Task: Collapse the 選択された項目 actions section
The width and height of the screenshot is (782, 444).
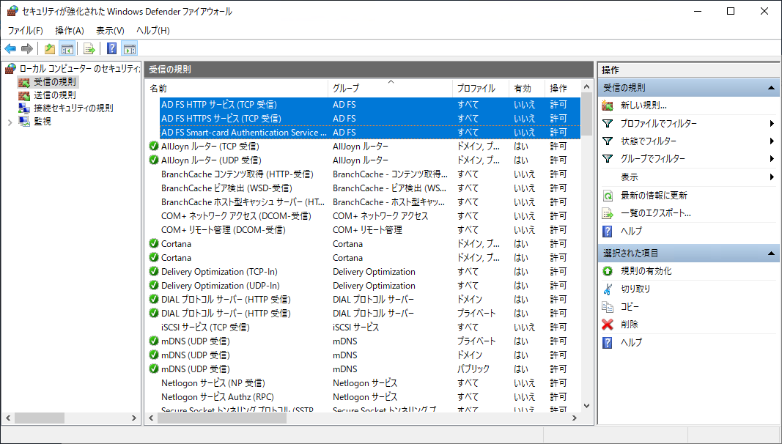Action: 771,254
